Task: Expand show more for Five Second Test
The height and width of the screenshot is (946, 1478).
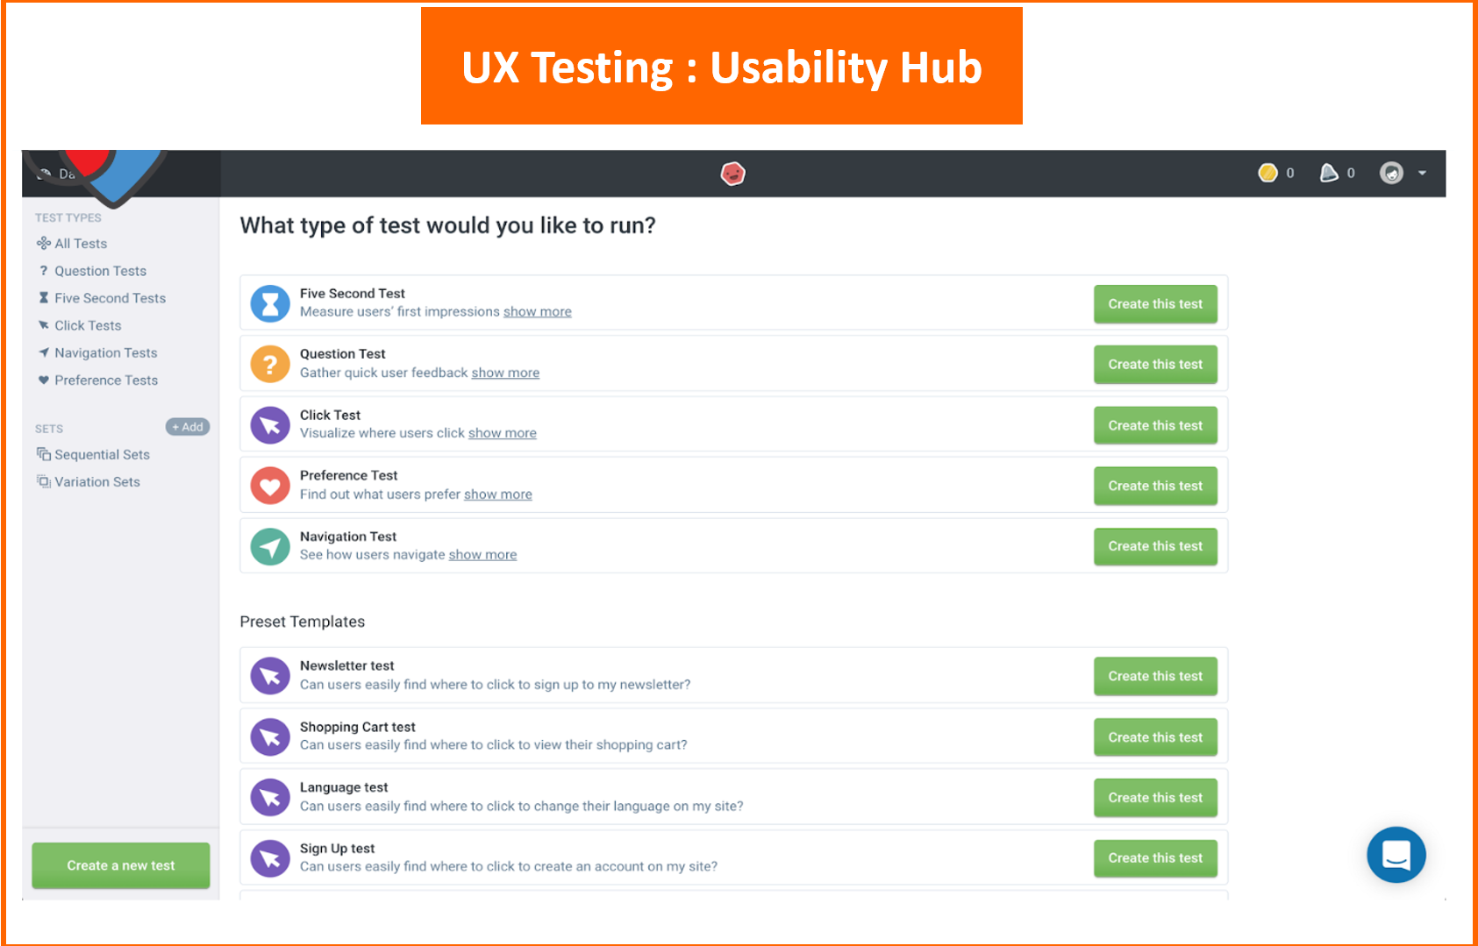Action: pos(537,312)
